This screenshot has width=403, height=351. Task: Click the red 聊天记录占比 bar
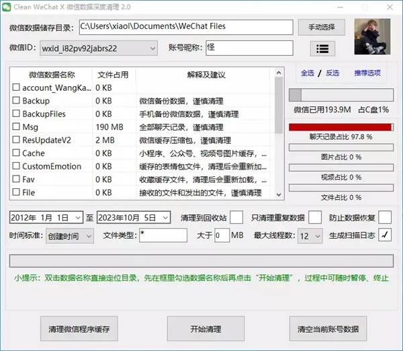[341, 127]
